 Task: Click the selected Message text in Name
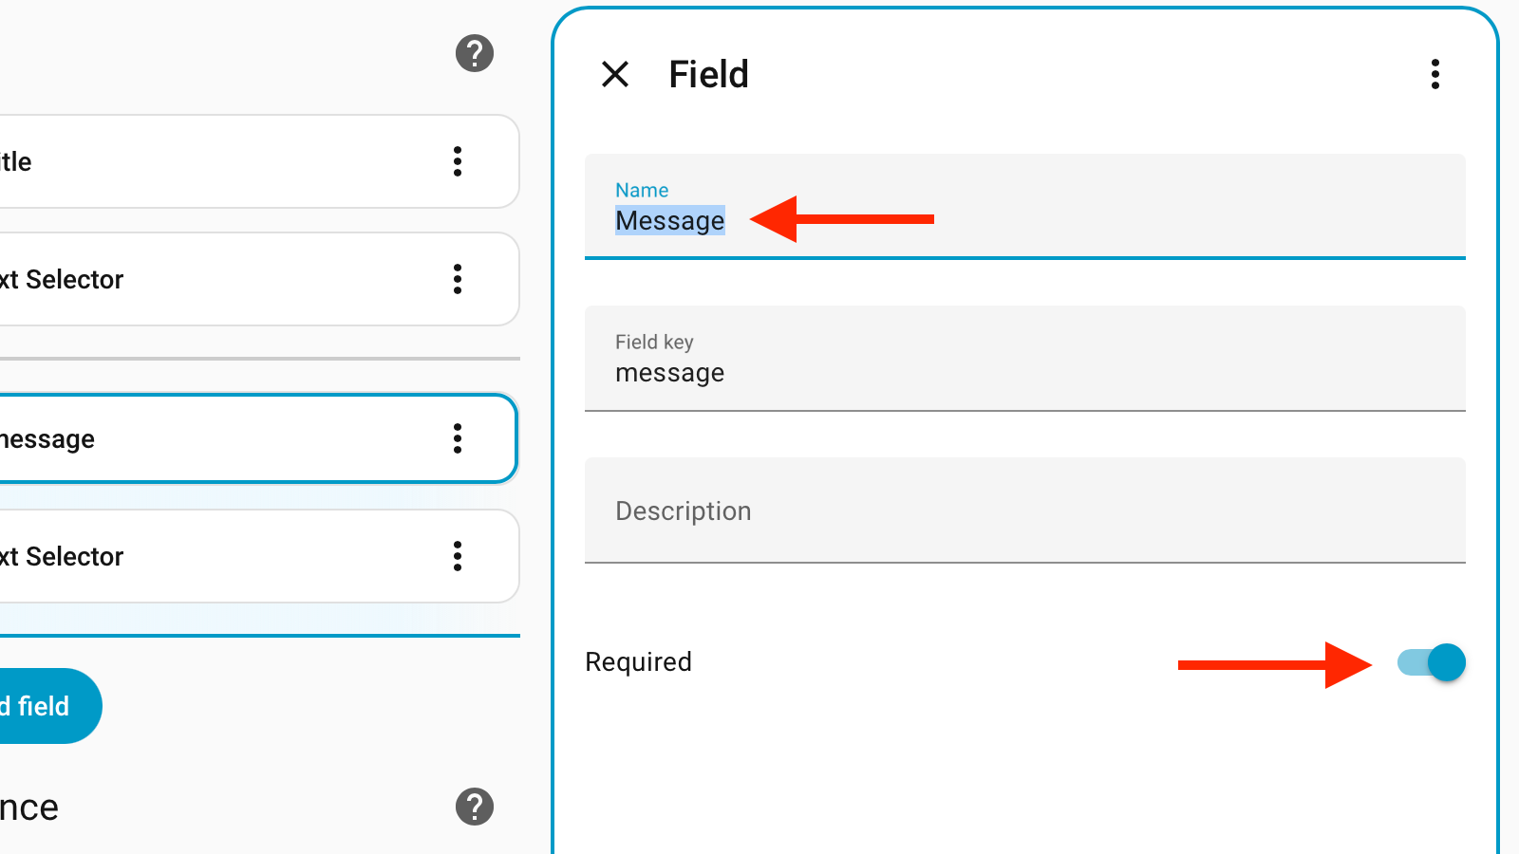(x=669, y=220)
